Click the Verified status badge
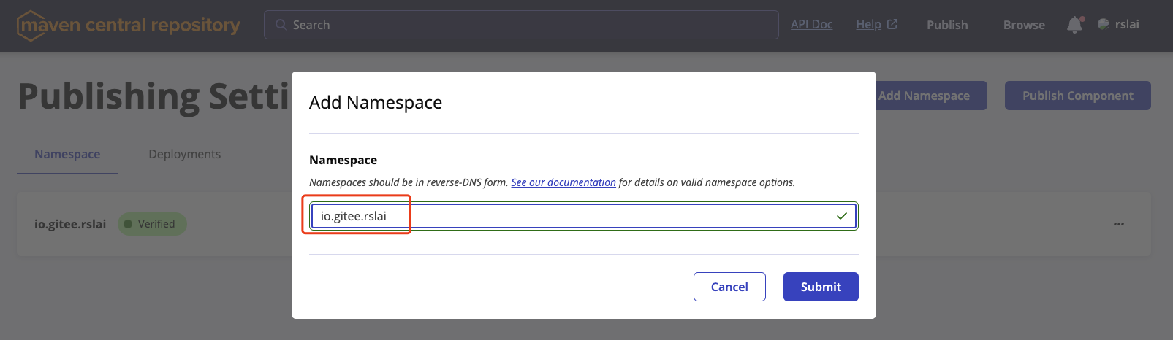This screenshot has width=1173, height=340. 152,224
